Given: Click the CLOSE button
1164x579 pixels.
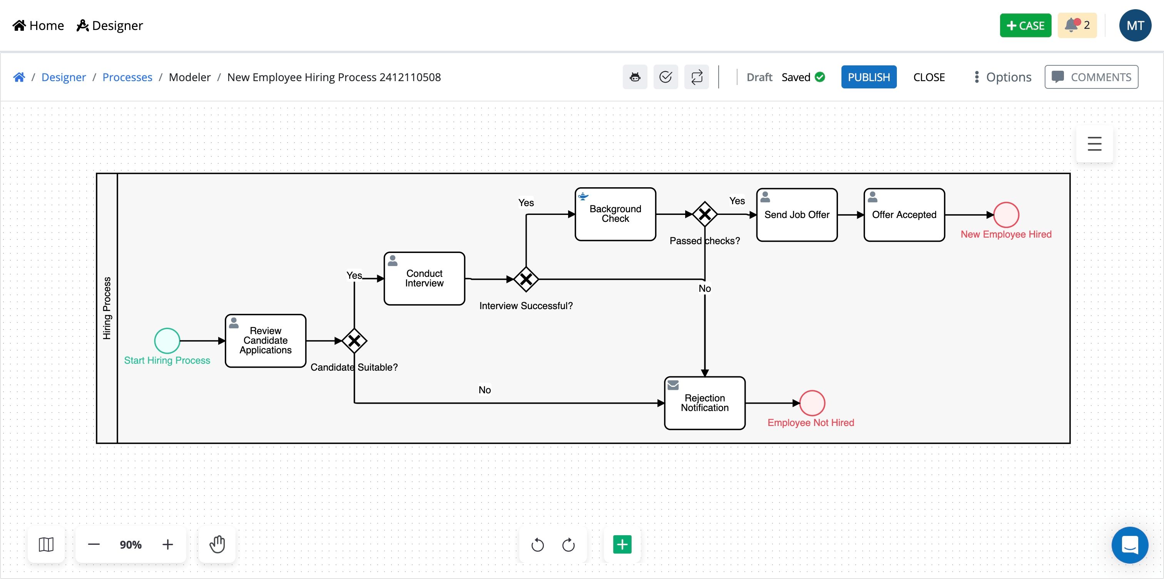Looking at the screenshot, I should [x=929, y=77].
